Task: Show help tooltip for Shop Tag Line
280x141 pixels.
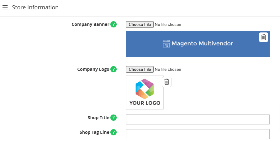Action: (x=114, y=132)
